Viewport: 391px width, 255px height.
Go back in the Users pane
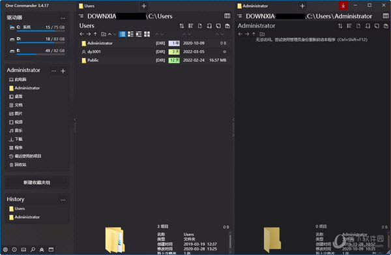82,34
